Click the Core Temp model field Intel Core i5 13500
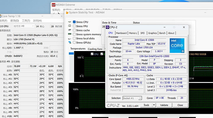This screenshot has width=213, height=118. (x=38, y=35)
